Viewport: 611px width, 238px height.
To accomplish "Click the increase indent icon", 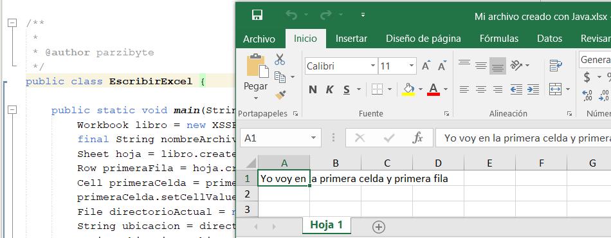I will pos(533,89).
